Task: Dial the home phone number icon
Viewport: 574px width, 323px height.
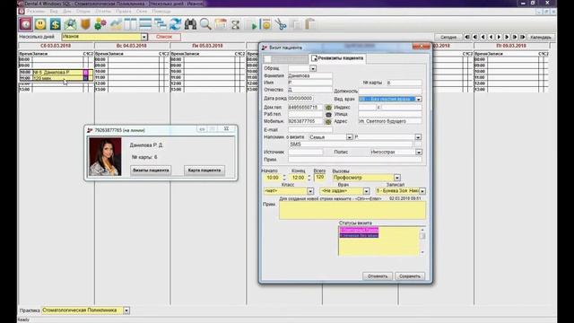Action: pos(328,108)
